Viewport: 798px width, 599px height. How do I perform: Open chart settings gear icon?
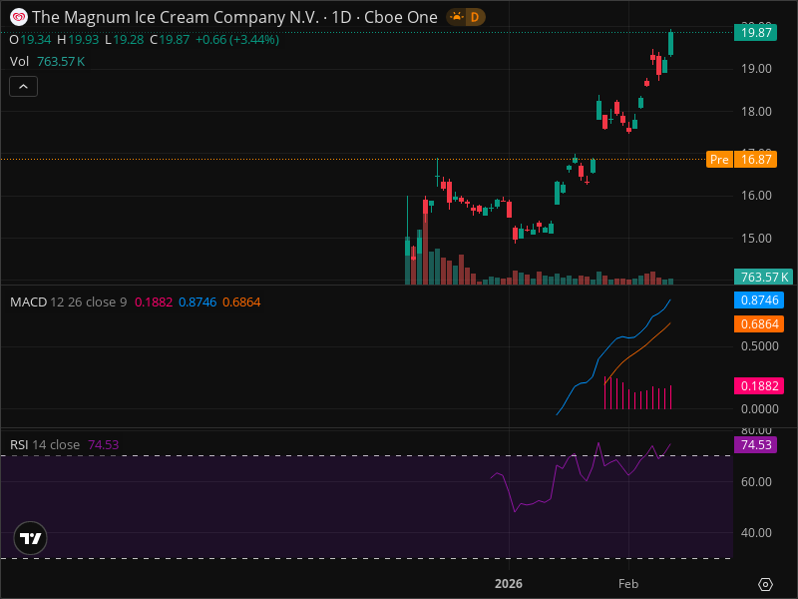coord(765,584)
